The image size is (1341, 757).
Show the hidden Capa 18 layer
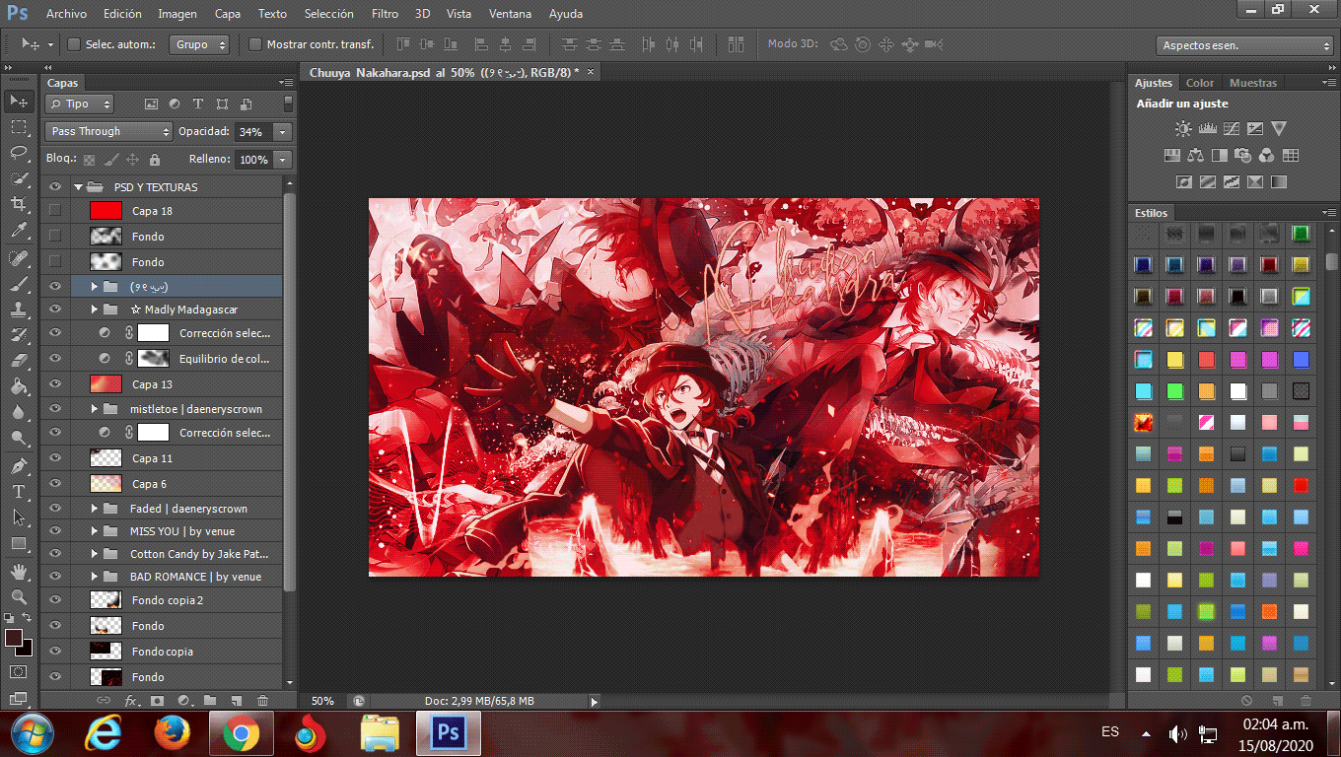pyautogui.click(x=55, y=210)
